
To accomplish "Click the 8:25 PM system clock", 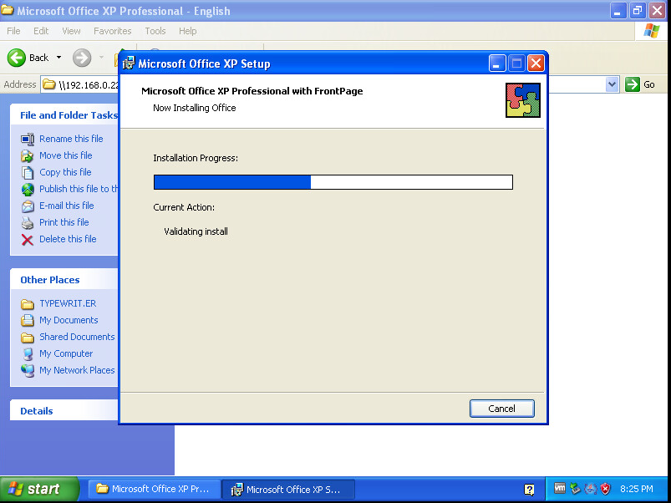I will 637,489.
